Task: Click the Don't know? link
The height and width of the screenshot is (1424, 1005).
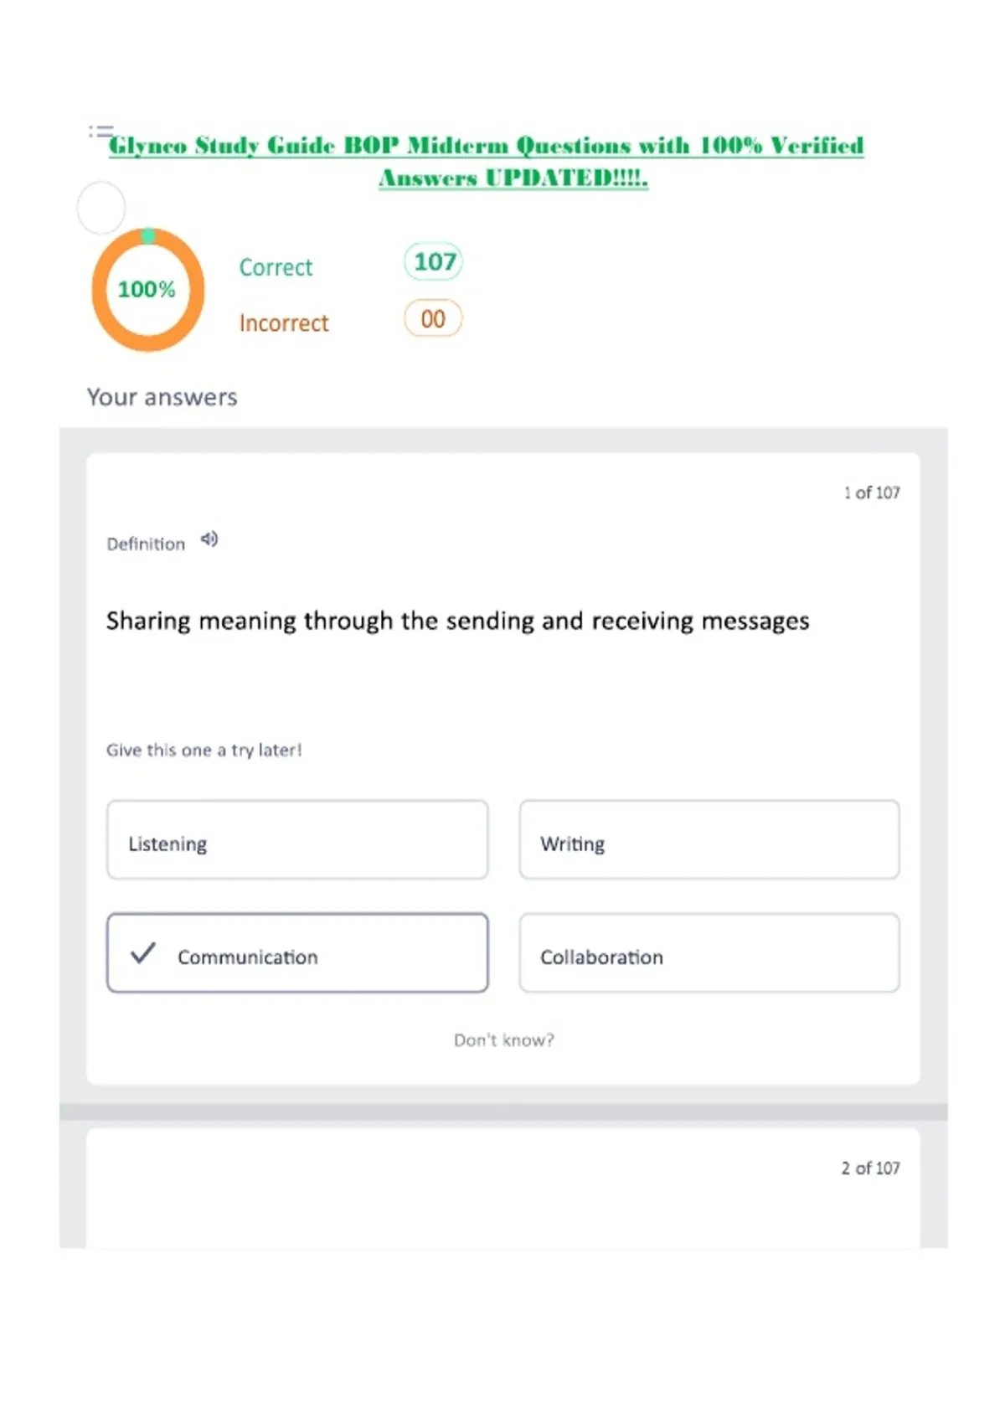Action: click(504, 1040)
